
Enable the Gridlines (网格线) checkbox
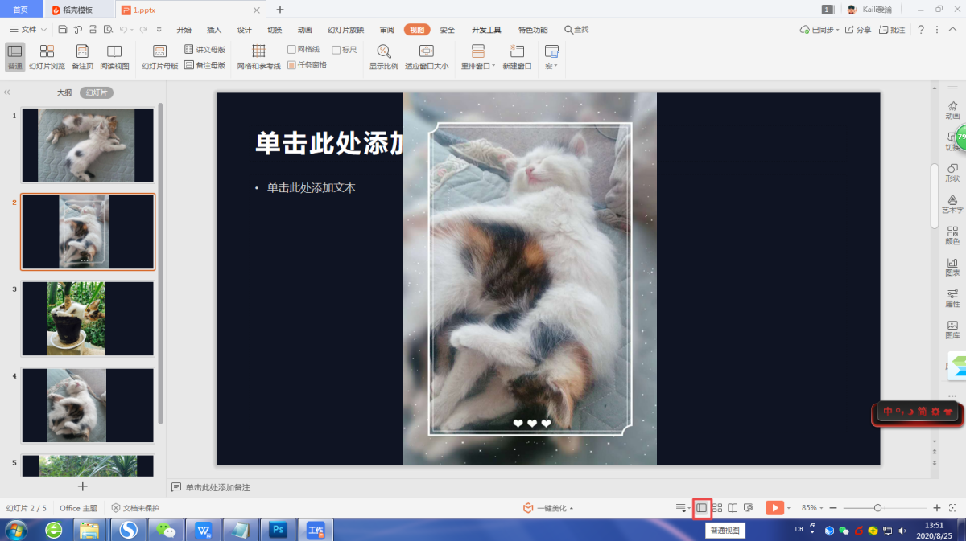coord(292,50)
